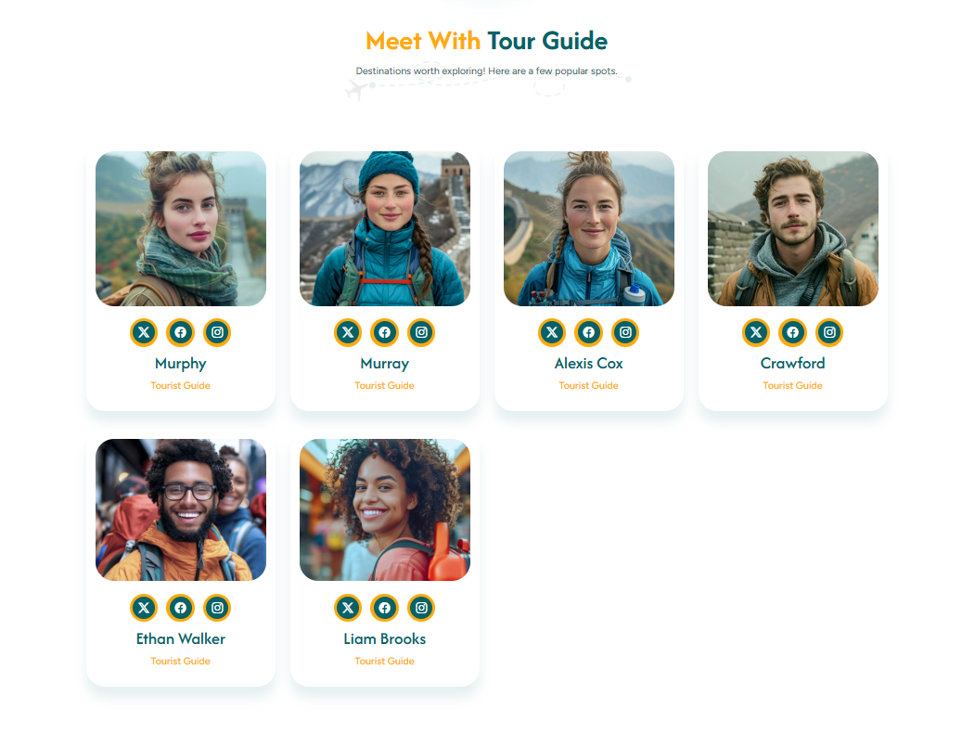Viewport: 975px width, 734px height.
Task: Open Crawford's X (Twitter) icon
Action: (x=755, y=332)
